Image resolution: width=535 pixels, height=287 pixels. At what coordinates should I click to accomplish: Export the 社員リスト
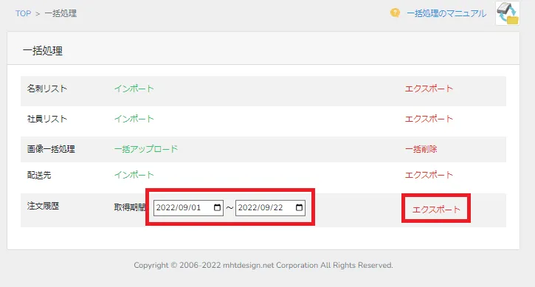pyautogui.click(x=429, y=119)
